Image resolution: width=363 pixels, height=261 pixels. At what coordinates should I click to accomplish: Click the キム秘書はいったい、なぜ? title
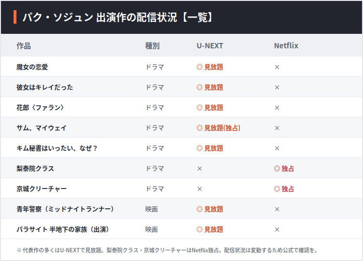pos(57,148)
